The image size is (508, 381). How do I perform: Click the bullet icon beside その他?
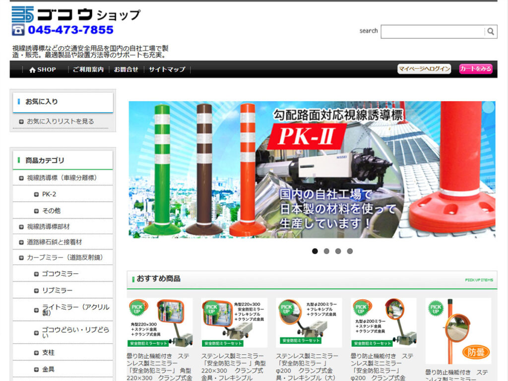click(x=36, y=211)
